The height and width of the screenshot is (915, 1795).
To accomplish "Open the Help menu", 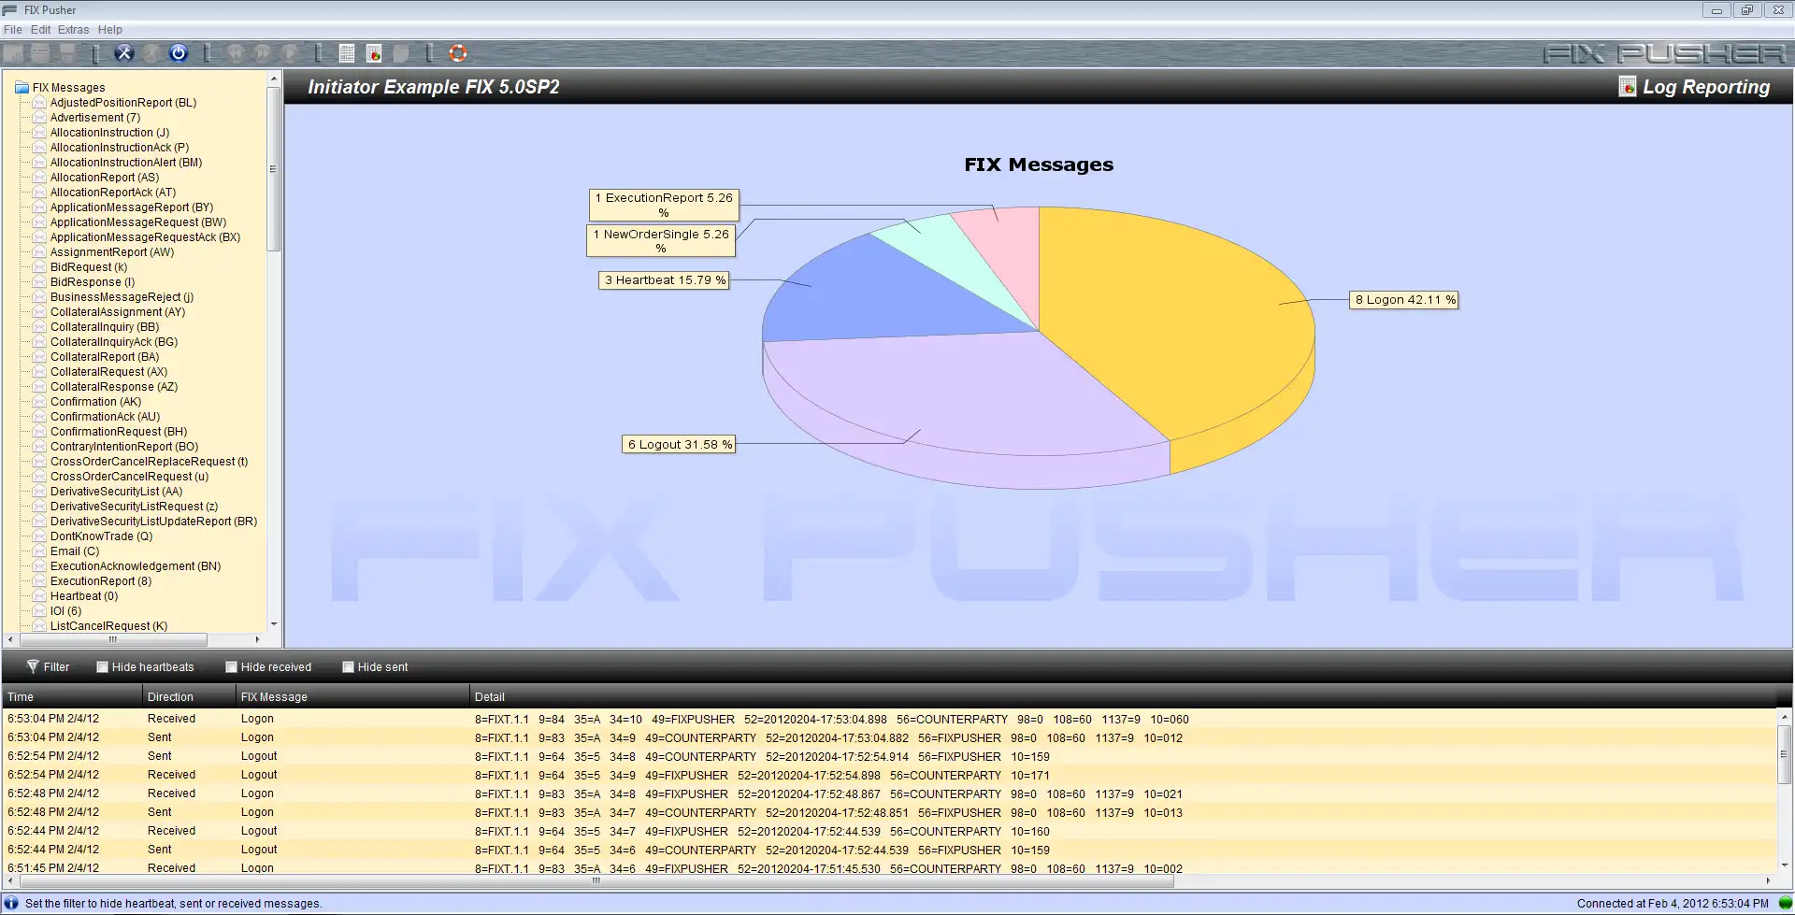I will [x=110, y=30].
